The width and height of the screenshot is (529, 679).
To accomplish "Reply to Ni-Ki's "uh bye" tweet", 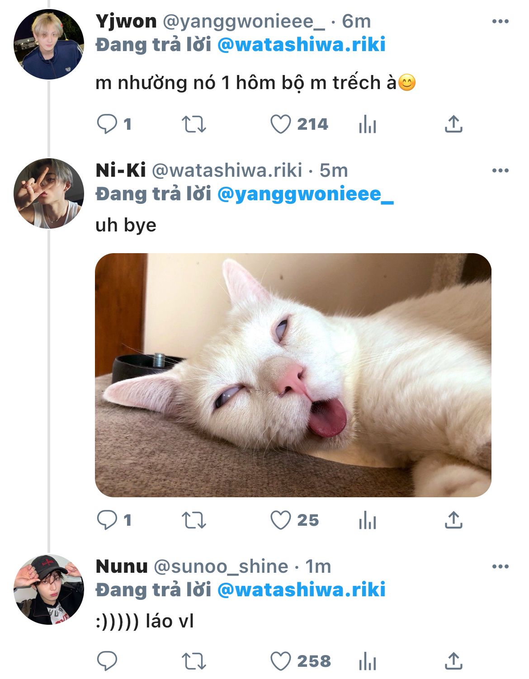I will click(x=107, y=520).
